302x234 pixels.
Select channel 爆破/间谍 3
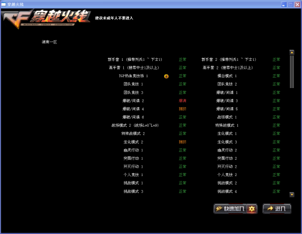click(x=227, y=101)
